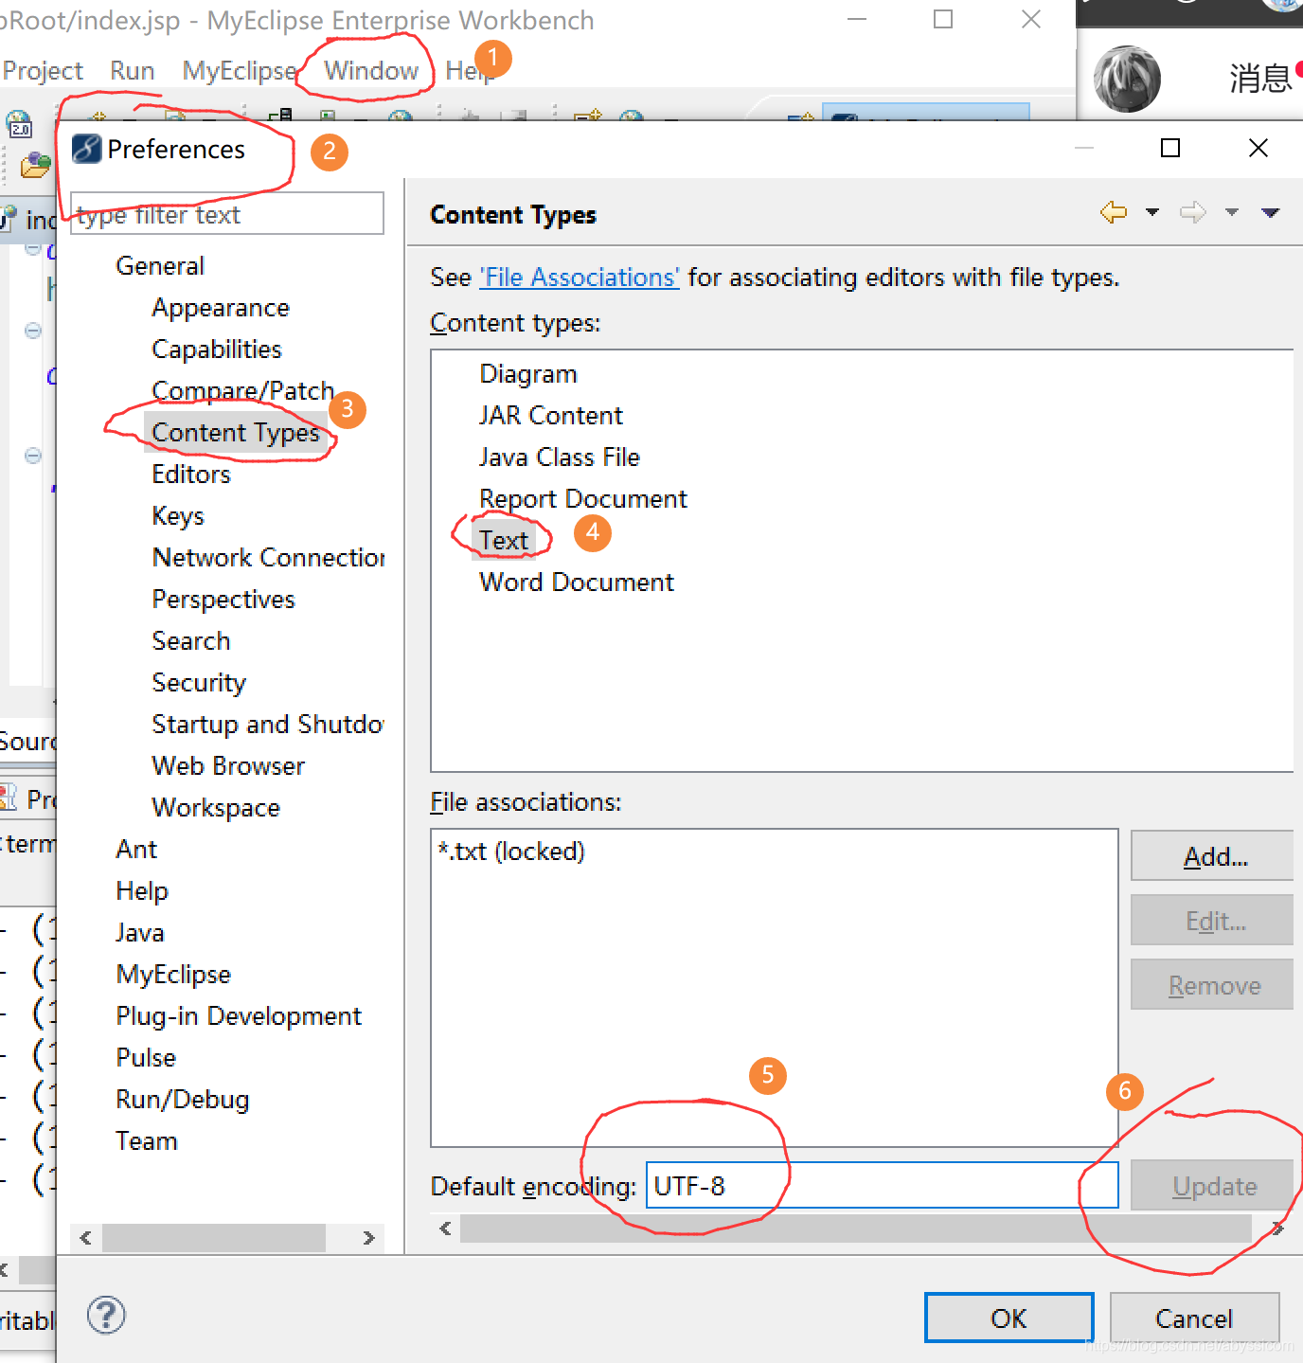Click the 2.0 globe toolbar icon in workbench
This screenshot has height=1363, width=1303.
coord(19,125)
